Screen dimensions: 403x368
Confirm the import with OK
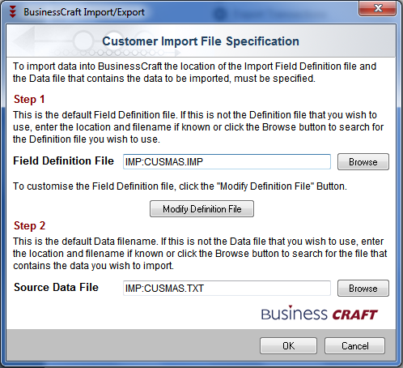(288, 345)
